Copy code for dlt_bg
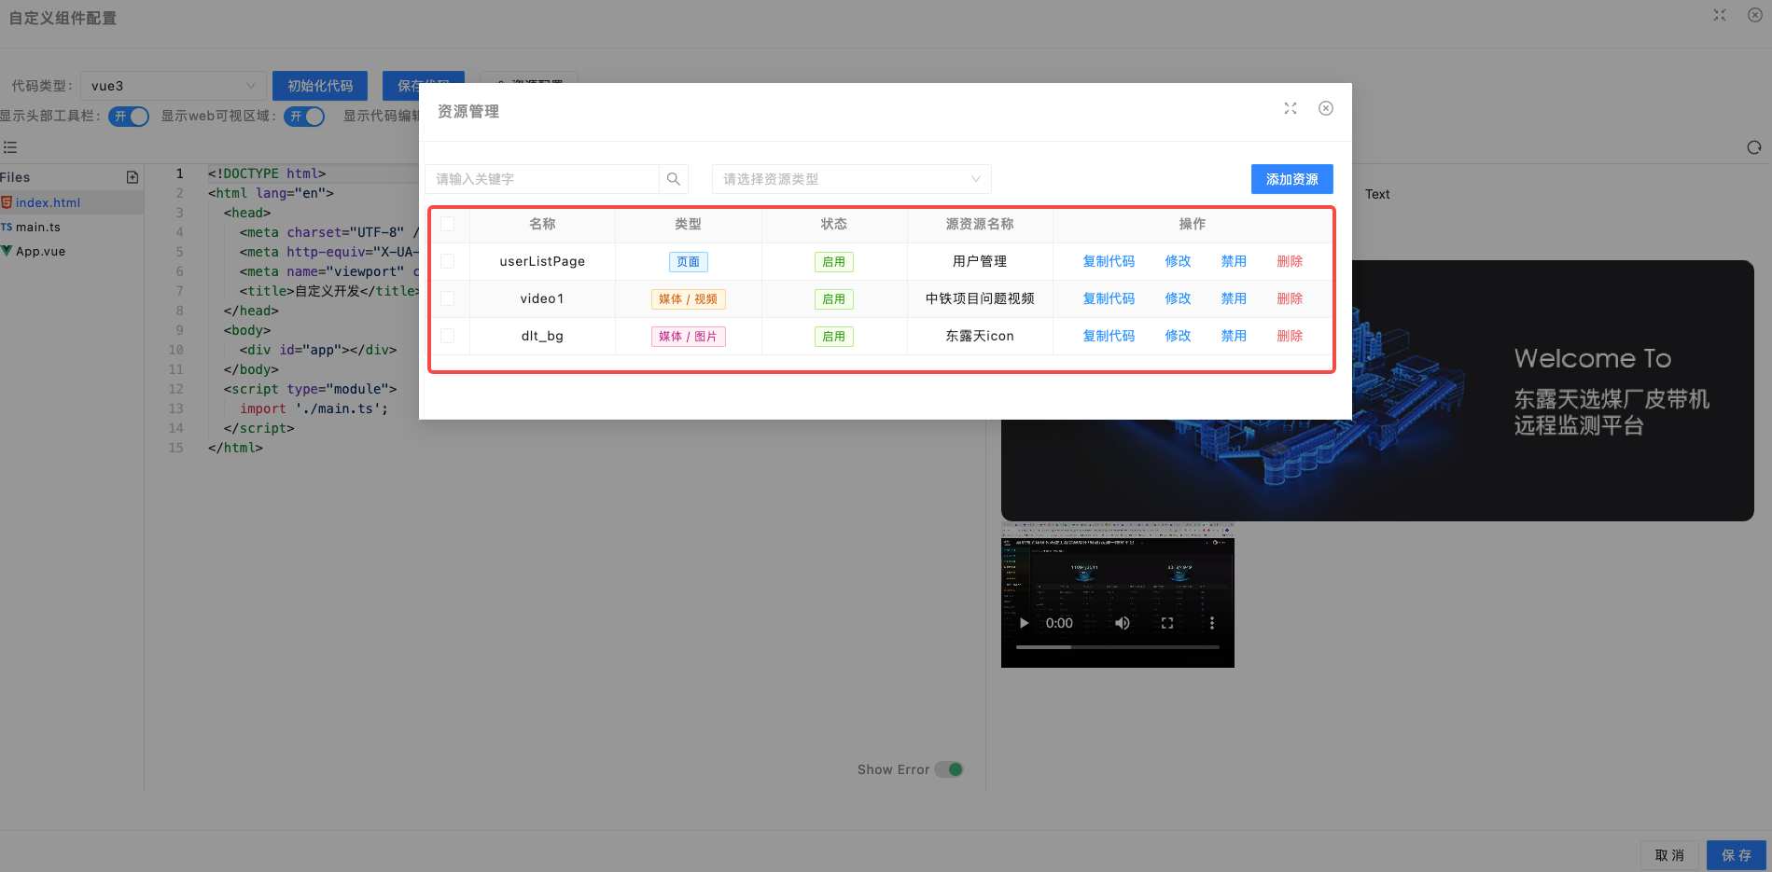The height and width of the screenshot is (872, 1772). click(1109, 336)
